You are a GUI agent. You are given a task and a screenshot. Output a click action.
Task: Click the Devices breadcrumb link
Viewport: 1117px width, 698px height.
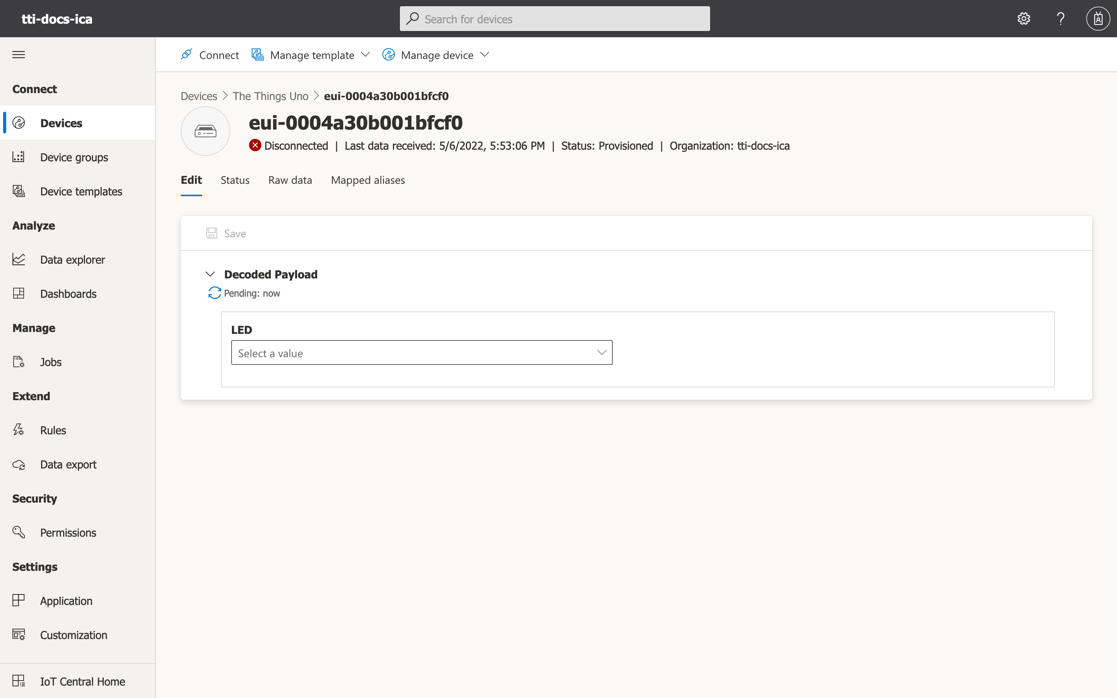199,96
